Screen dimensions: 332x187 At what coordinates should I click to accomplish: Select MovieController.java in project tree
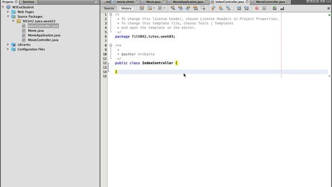pyautogui.click(x=43, y=40)
